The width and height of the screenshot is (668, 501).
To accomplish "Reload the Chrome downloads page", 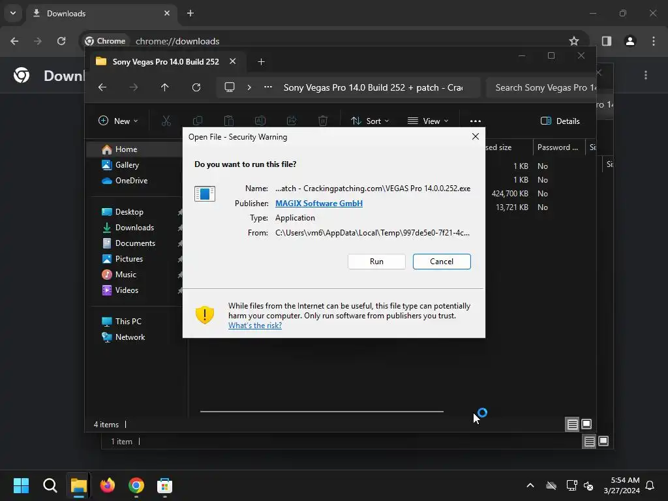I will (x=61, y=41).
